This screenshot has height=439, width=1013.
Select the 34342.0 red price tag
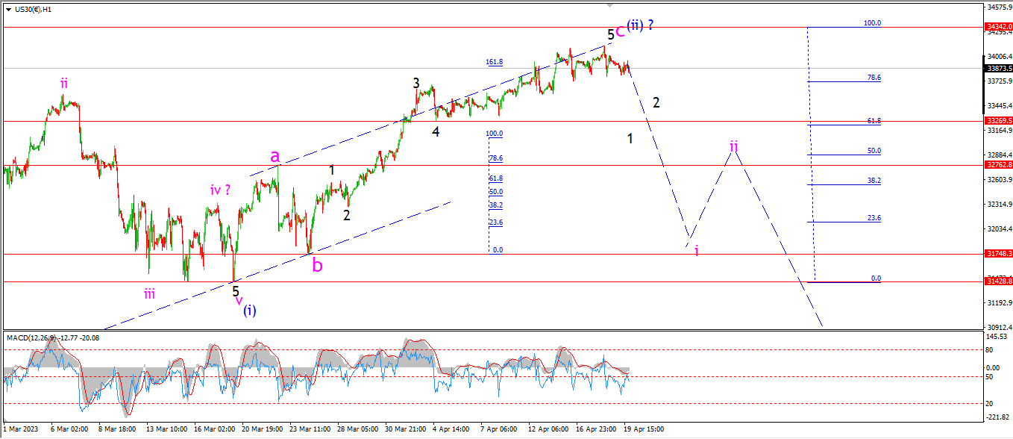click(998, 26)
